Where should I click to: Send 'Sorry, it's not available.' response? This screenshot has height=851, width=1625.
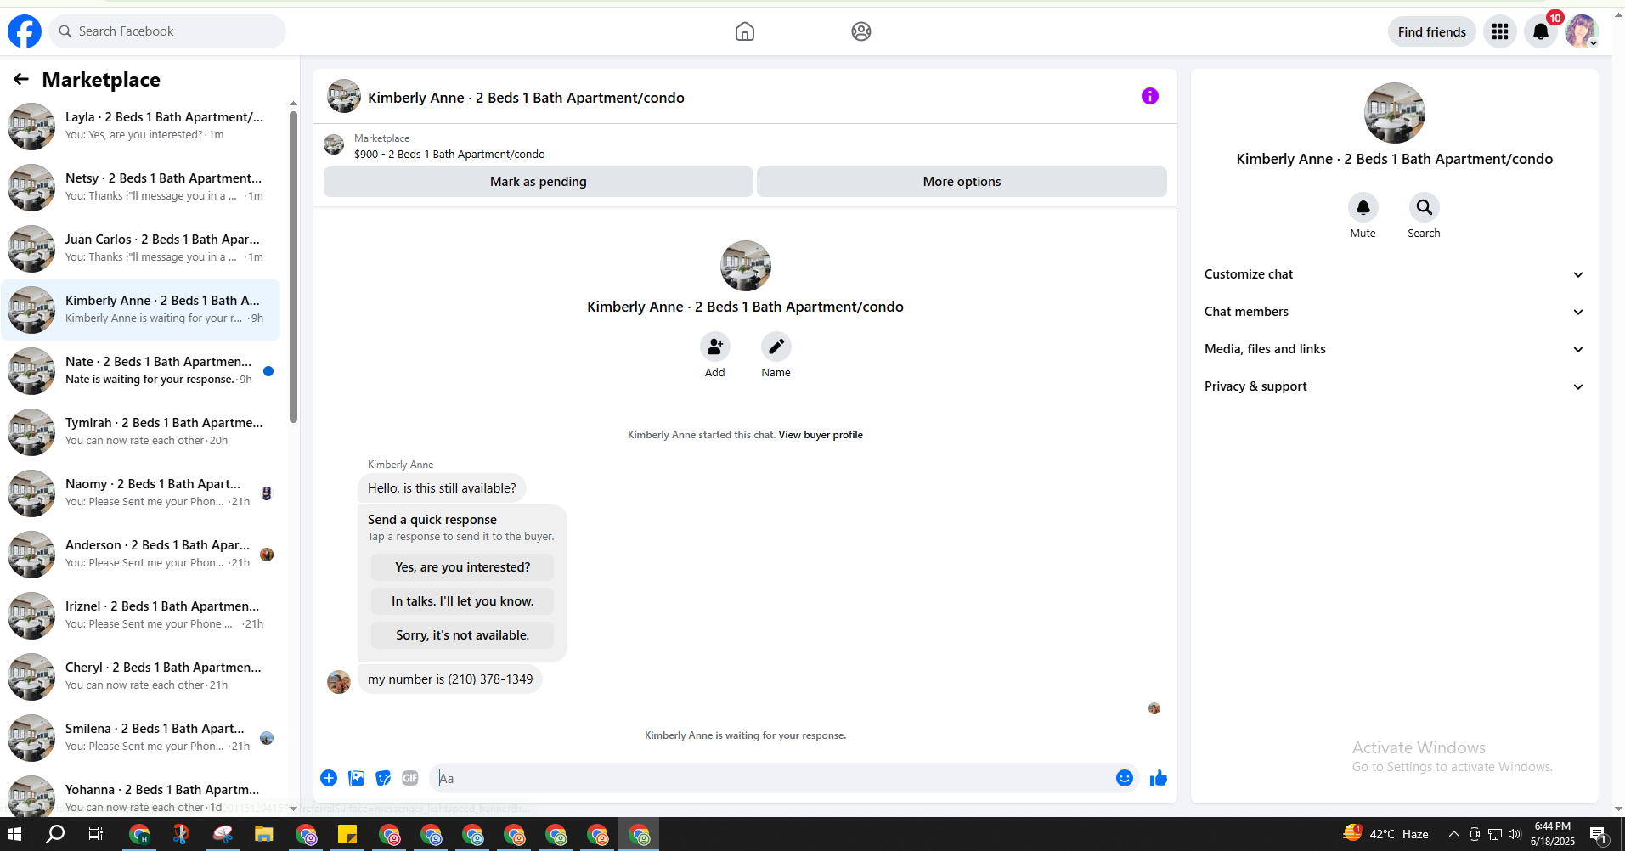click(x=463, y=635)
